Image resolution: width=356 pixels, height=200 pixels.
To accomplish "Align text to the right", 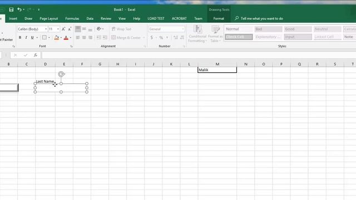I will (90, 37).
